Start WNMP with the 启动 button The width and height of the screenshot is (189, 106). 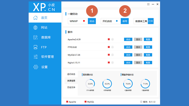[92, 21]
